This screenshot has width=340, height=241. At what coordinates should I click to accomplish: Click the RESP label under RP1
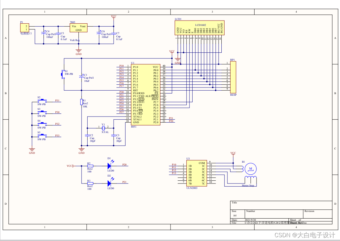pos(233,95)
